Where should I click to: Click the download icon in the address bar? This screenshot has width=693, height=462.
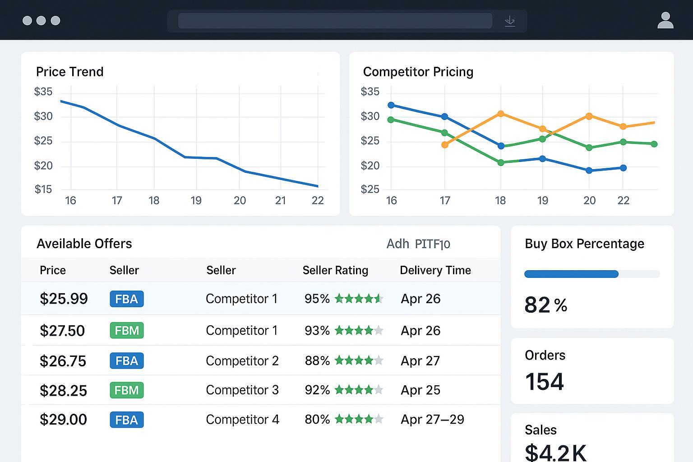click(x=510, y=20)
